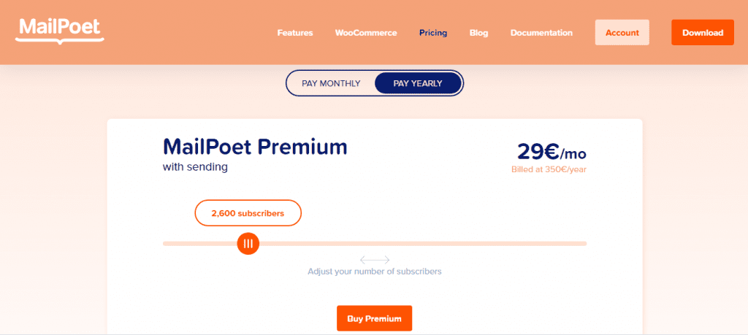The image size is (748, 335).
Task: Click the slider track left of the handle
Action: 199,244
